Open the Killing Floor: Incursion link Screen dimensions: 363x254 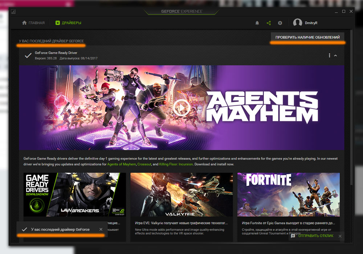click(176, 164)
